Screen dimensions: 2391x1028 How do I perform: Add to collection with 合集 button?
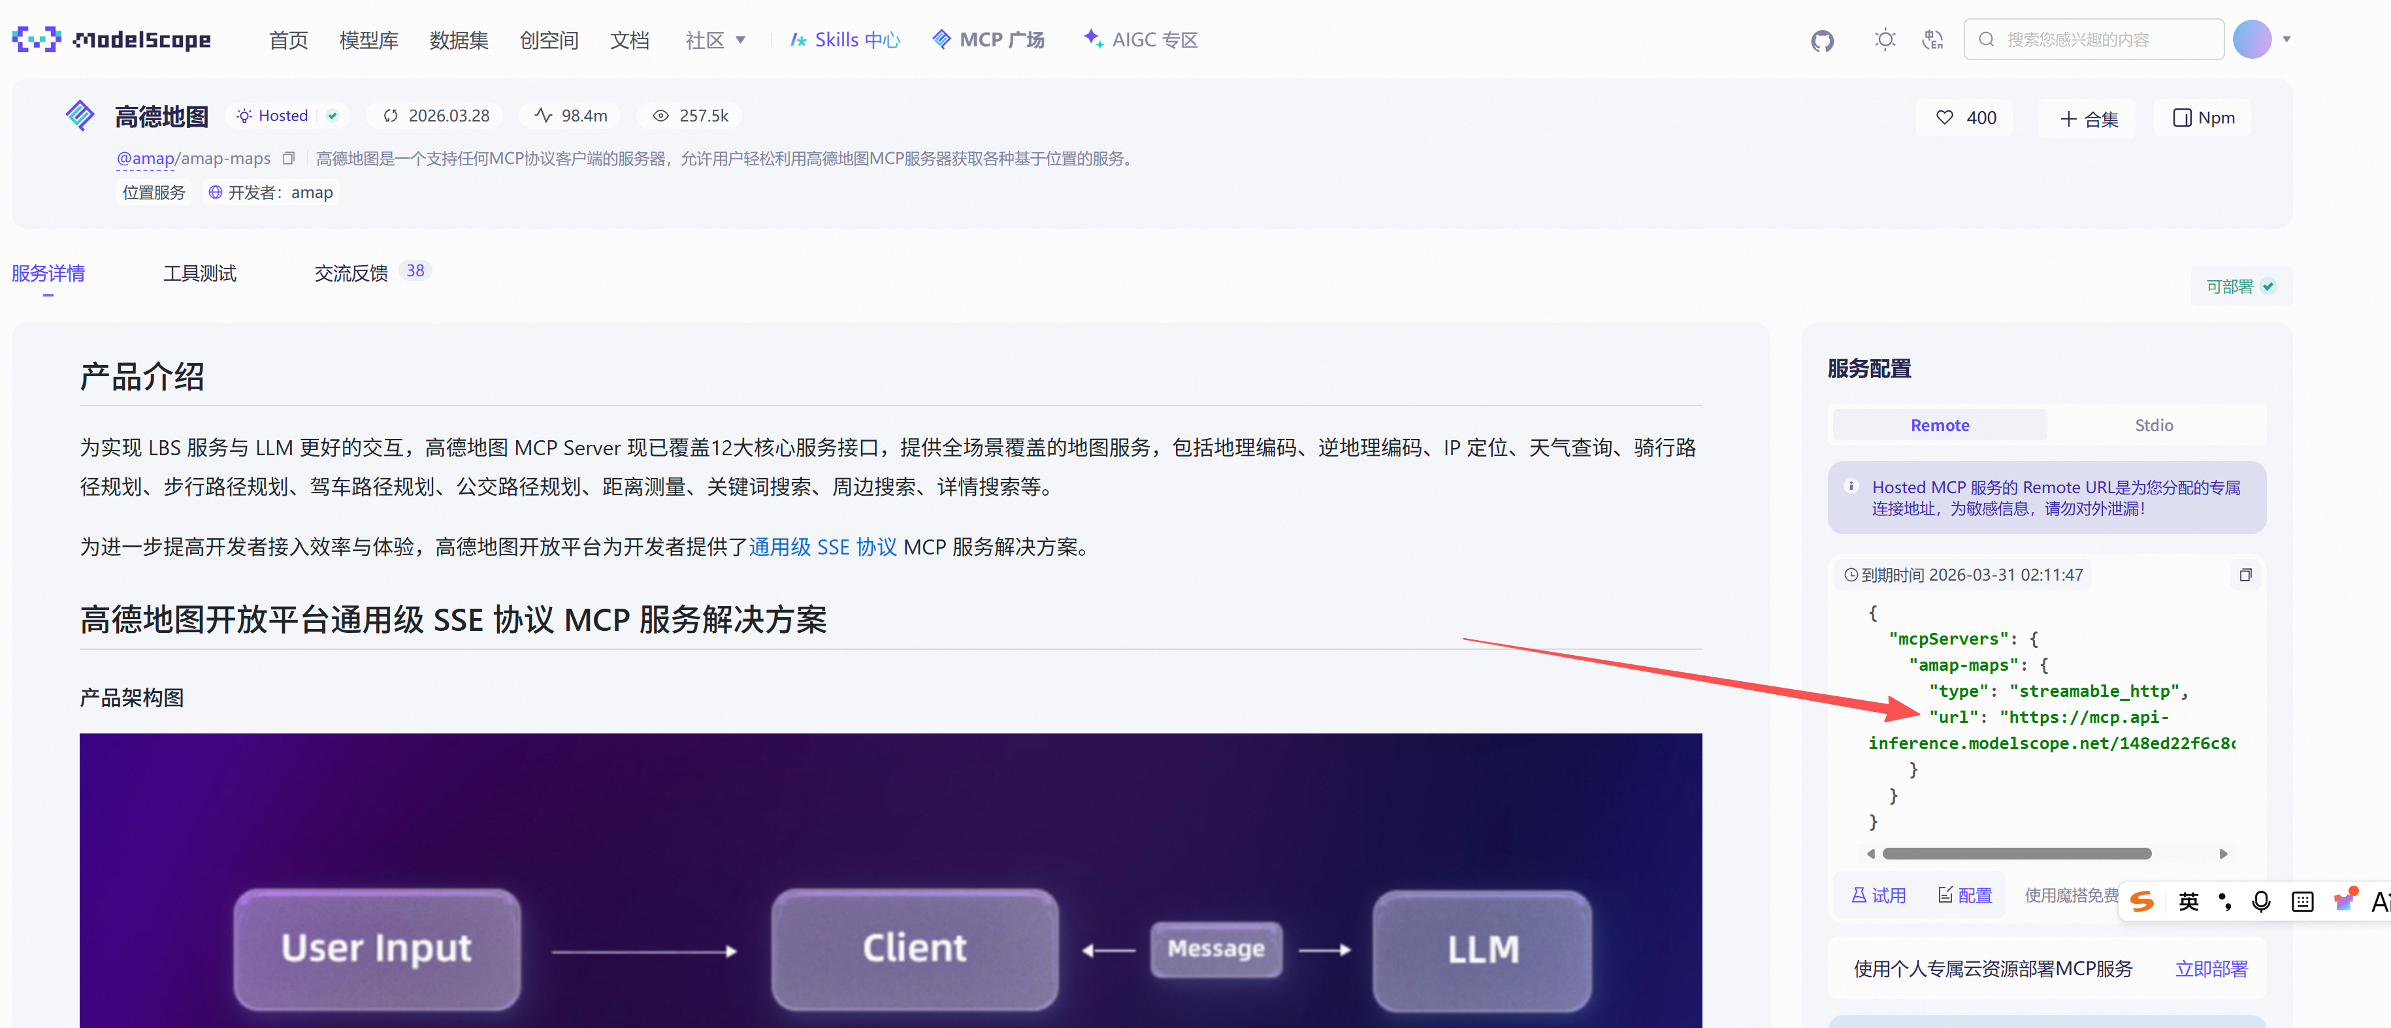(x=2087, y=119)
